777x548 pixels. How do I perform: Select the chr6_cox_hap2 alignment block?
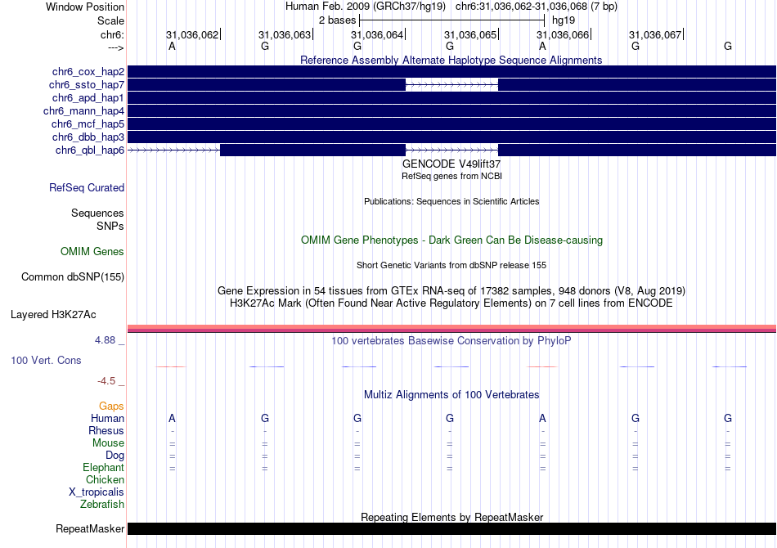452,71
